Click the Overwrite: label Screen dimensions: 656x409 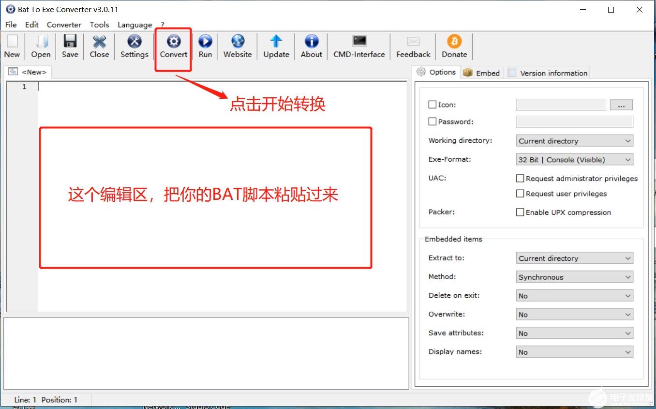point(447,314)
